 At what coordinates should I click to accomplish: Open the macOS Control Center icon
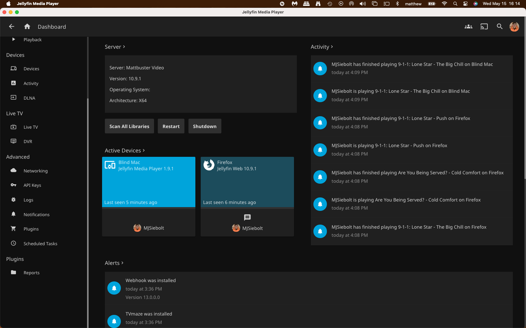click(466, 4)
